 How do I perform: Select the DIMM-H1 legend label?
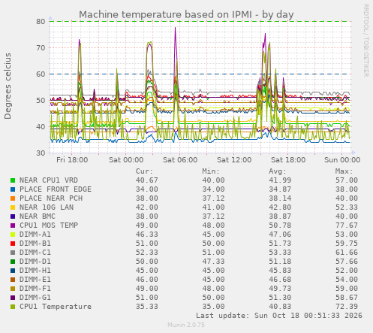tap(35, 271)
